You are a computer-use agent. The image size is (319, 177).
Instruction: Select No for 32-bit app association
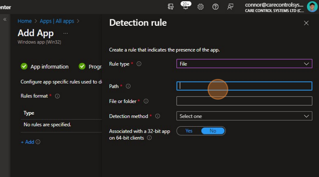click(x=213, y=131)
